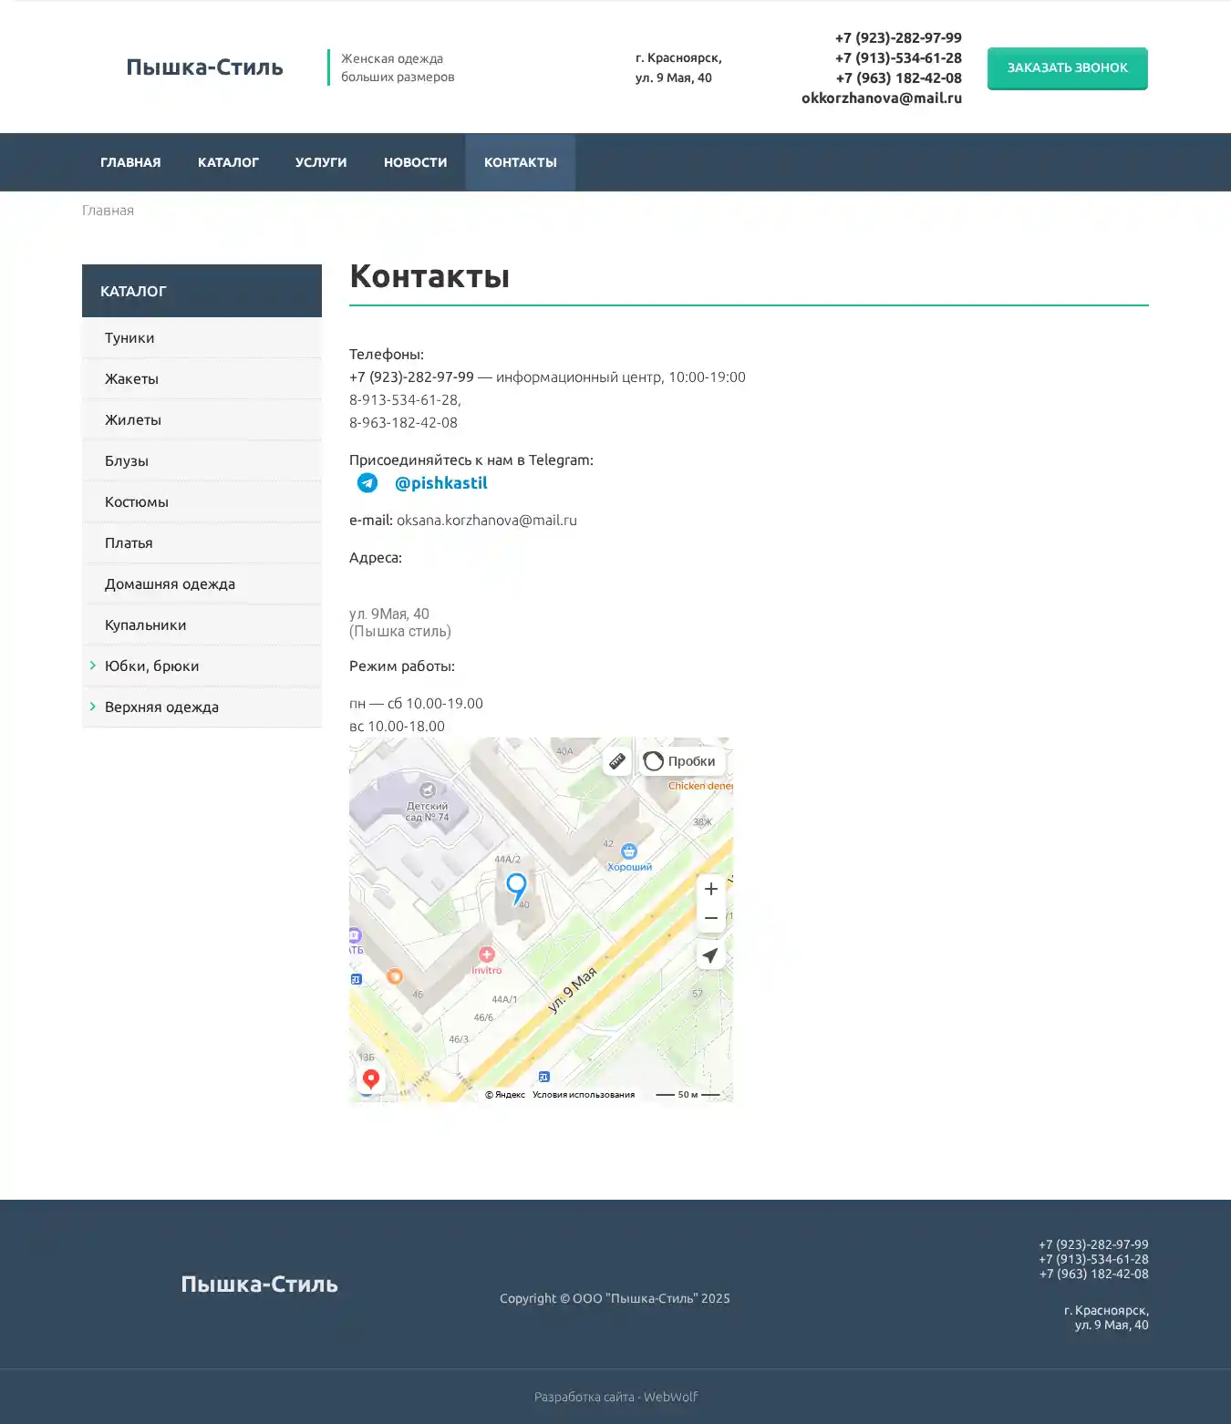Zoom in on the Yandex map

[x=711, y=889]
